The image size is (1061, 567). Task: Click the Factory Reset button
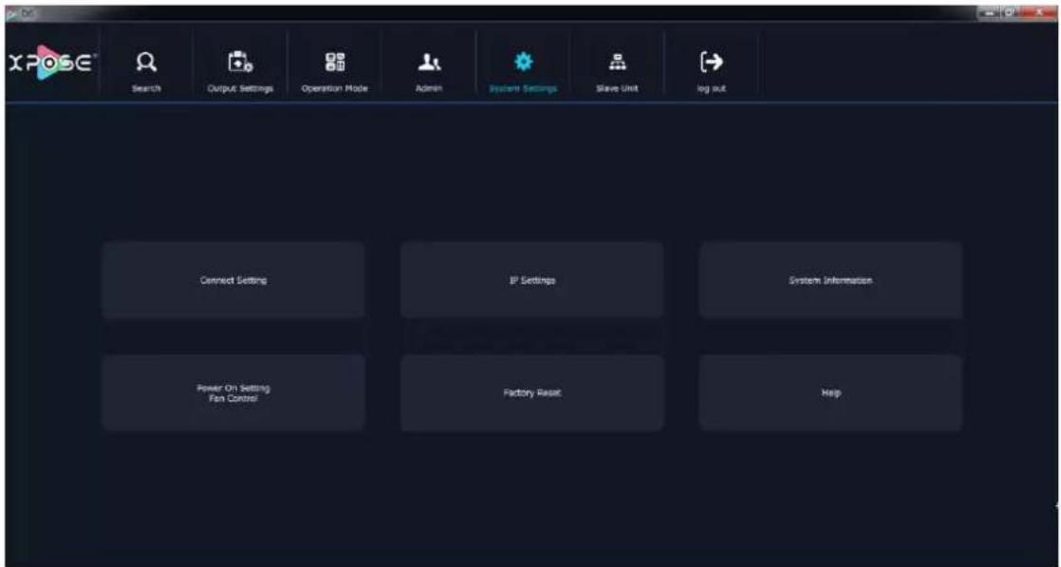531,393
